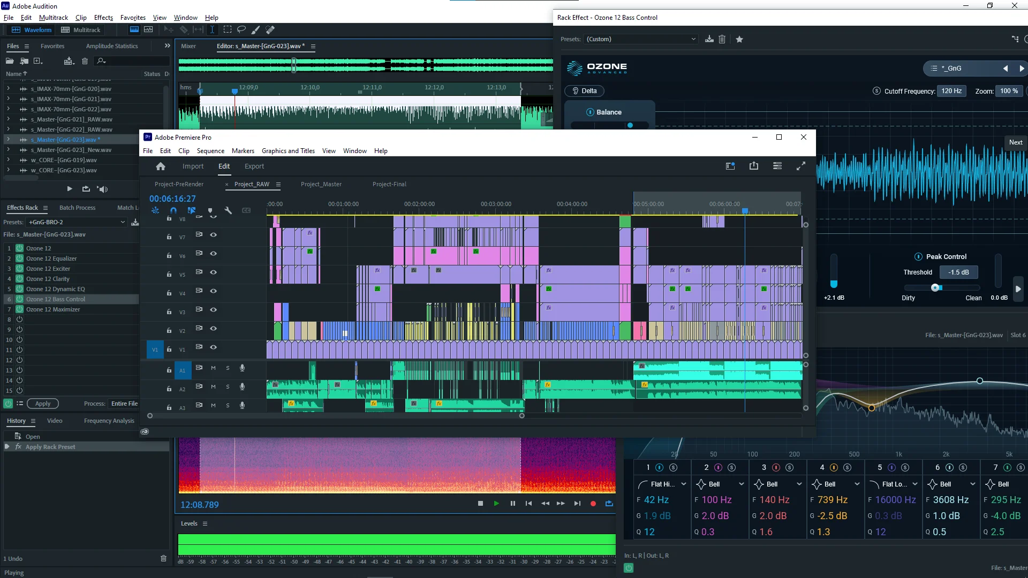1028x578 pixels.
Task: Save the Ozone rack effect preset icon
Action: (709, 39)
